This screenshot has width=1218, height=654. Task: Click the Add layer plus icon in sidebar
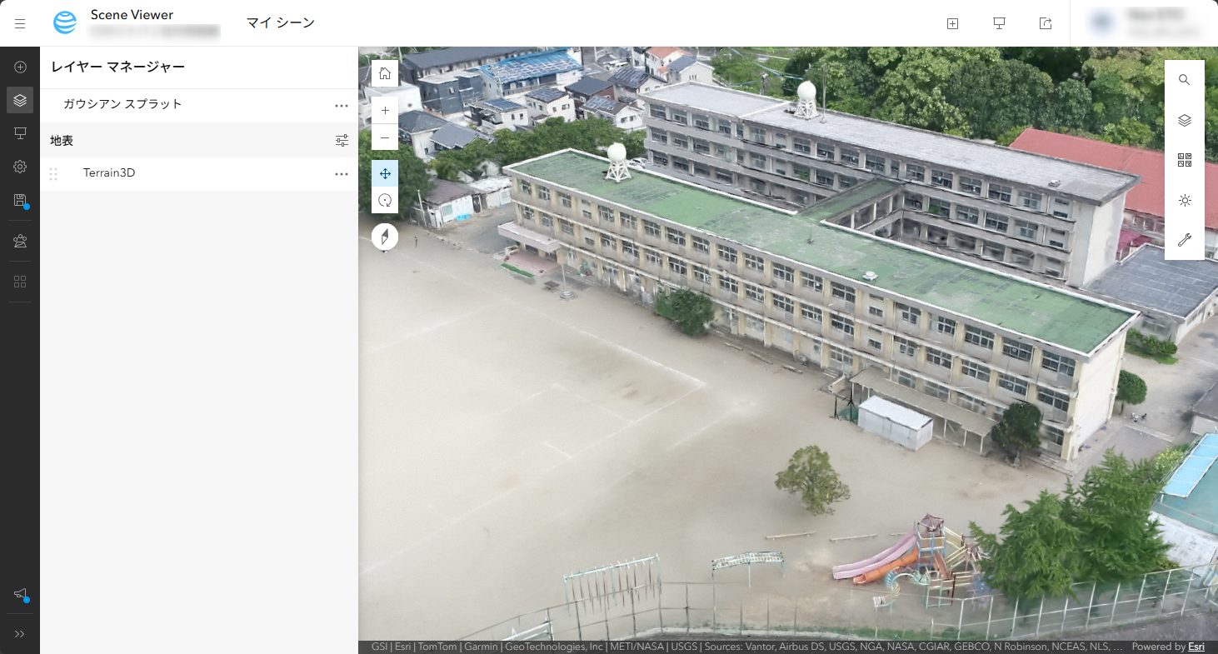click(20, 67)
